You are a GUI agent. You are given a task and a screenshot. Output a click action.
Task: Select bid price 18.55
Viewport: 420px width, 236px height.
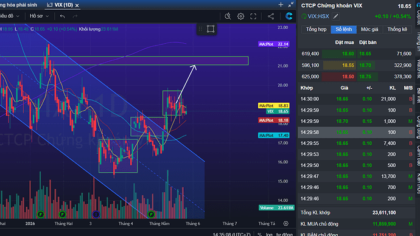coord(348,65)
